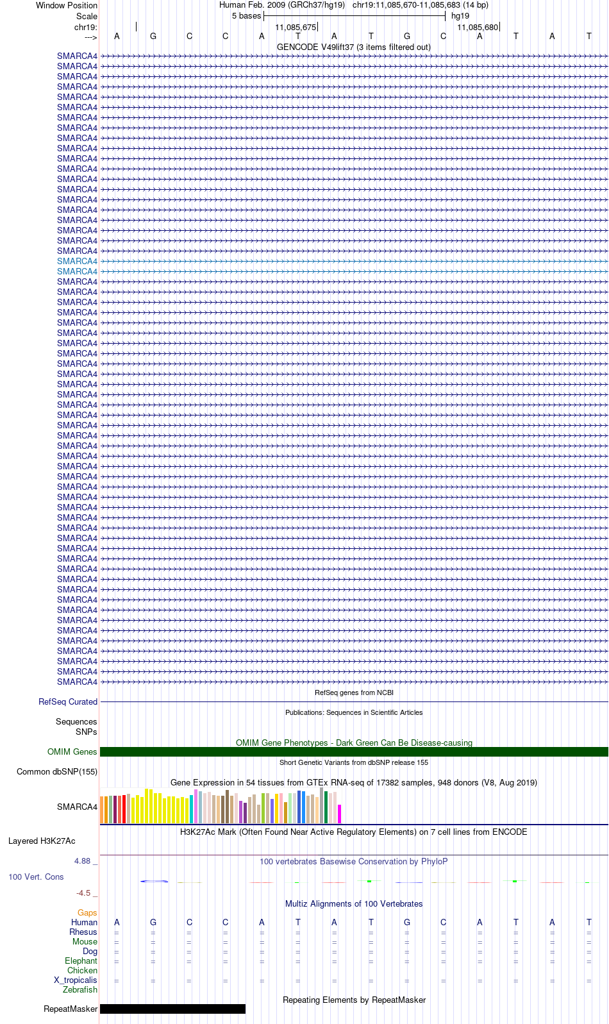Image resolution: width=609 pixels, height=1024 pixels.
Task: Click the black RepeatMasker element bar
Action: point(172,1009)
